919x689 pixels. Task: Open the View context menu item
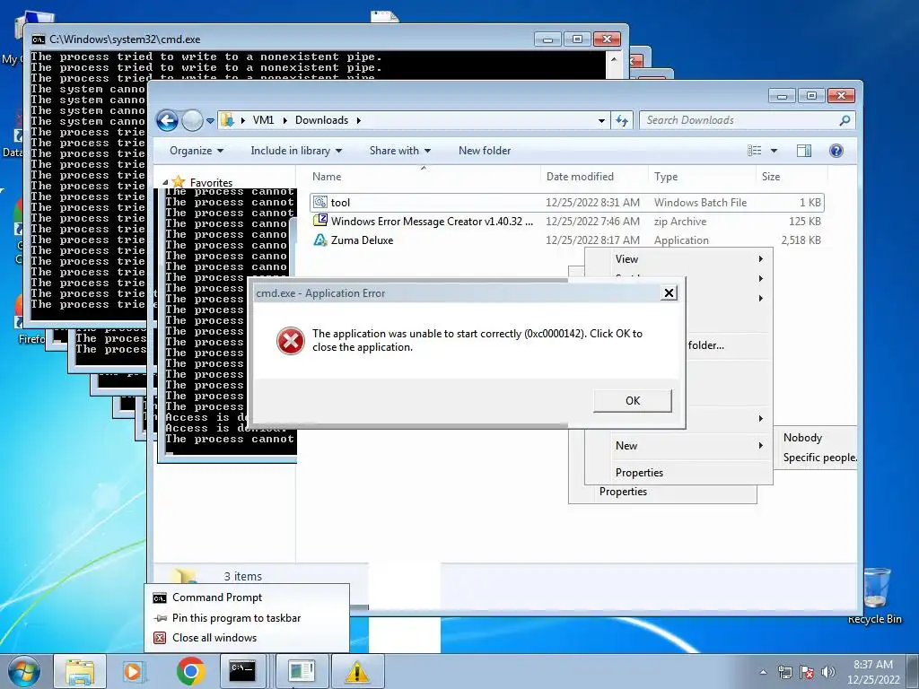click(678, 259)
